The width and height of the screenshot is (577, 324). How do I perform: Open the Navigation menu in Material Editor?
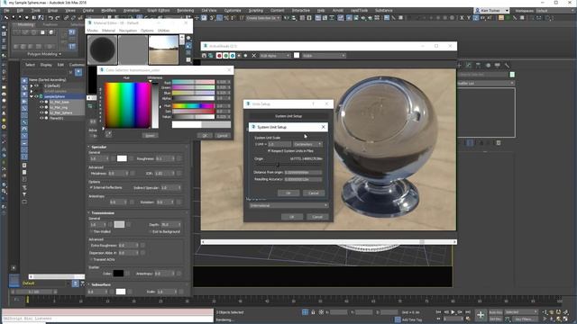[x=128, y=31]
